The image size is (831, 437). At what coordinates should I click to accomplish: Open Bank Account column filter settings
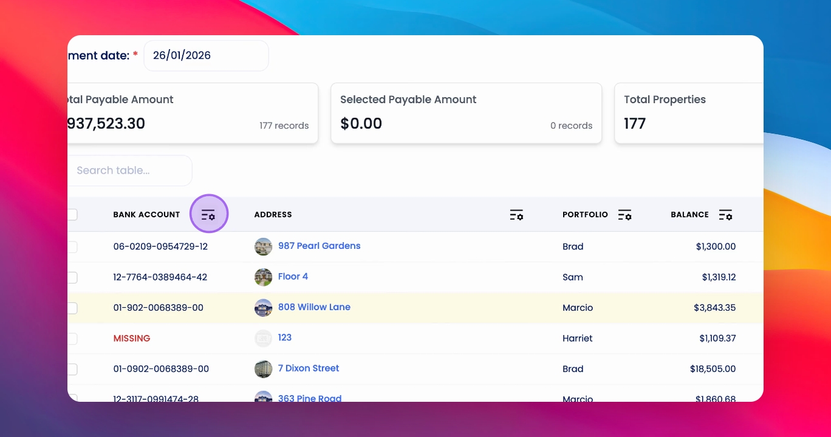pos(208,214)
